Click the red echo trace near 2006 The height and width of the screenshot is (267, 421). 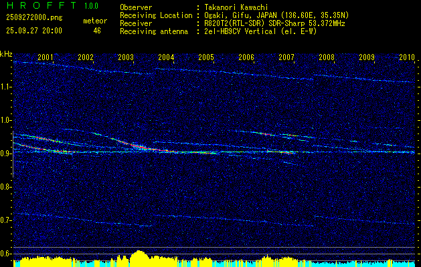[264, 133]
